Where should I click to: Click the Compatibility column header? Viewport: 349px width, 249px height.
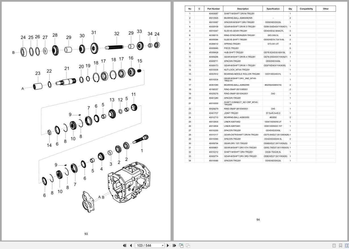pyautogui.click(x=306, y=9)
